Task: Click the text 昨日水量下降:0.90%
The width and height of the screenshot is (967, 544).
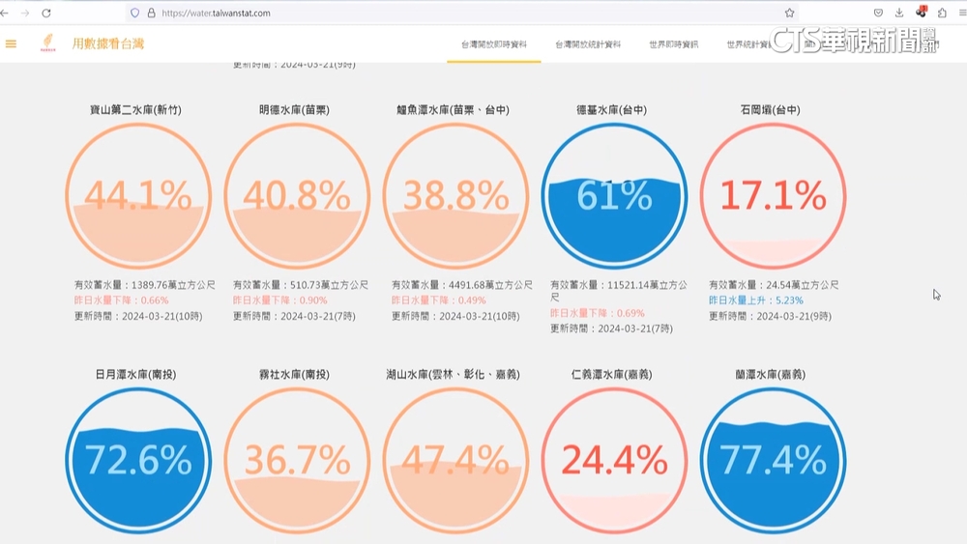Action: pos(280,301)
